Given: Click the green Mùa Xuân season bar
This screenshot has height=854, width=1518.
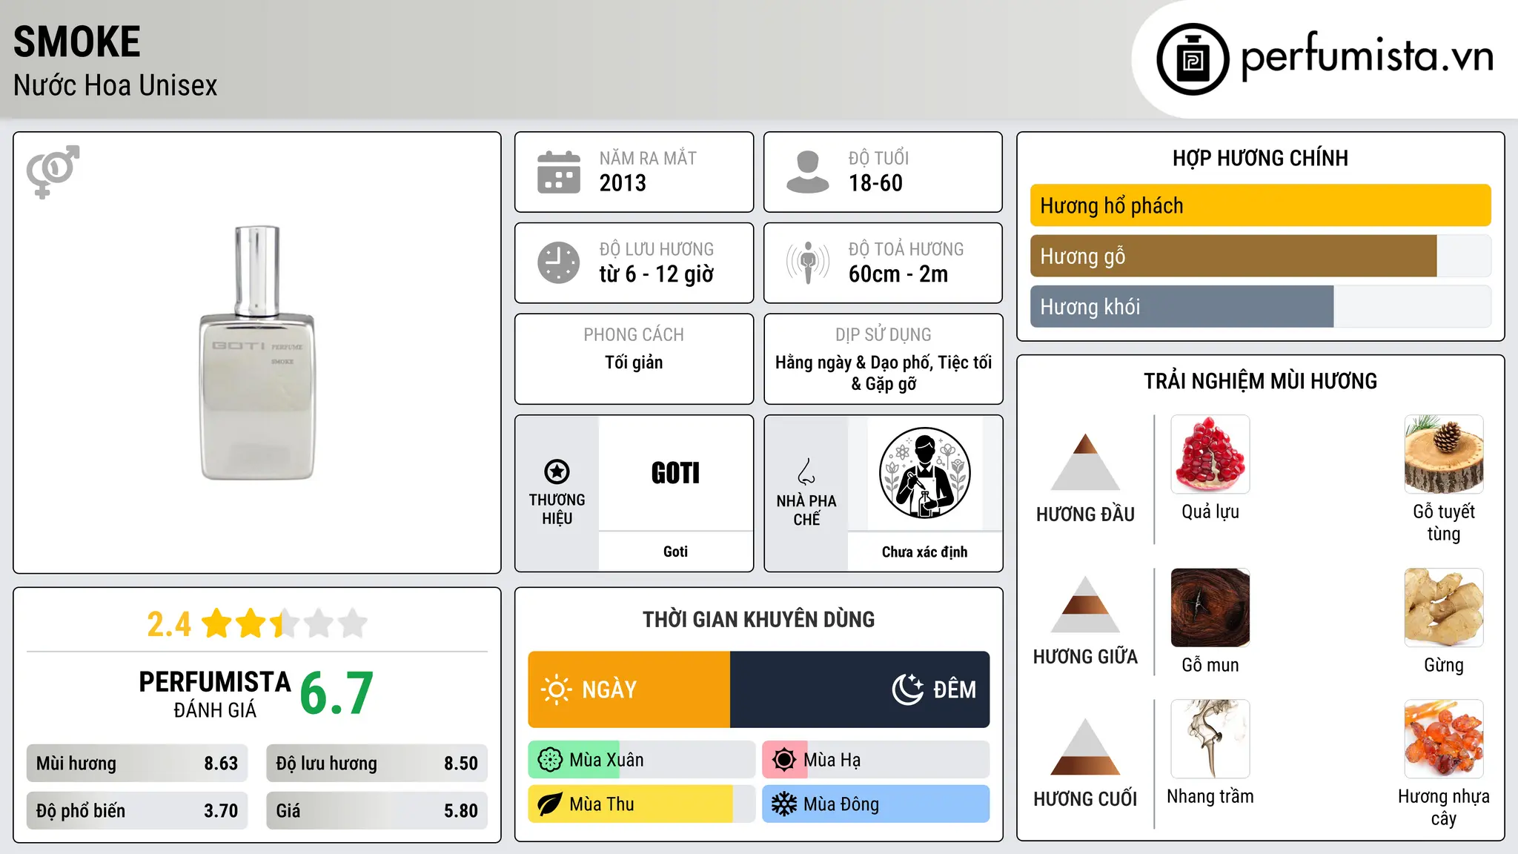Looking at the screenshot, I should click(574, 760).
